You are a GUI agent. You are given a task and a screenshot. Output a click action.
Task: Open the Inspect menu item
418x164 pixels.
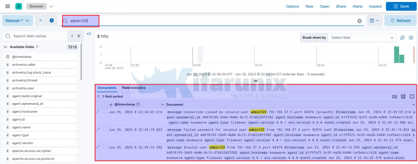375,6
